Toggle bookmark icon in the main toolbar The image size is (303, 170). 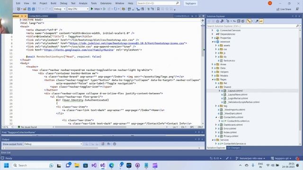click(158, 9)
